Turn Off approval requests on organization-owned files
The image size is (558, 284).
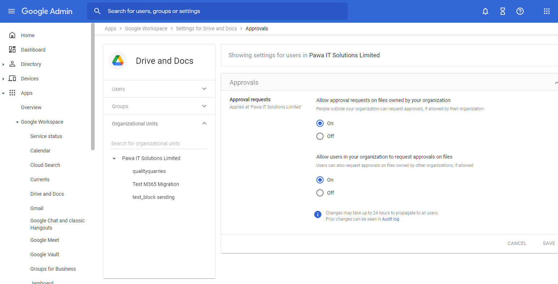pyautogui.click(x=320, y=136)
